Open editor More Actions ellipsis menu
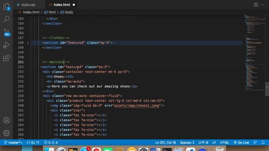Image resolution: width=269 pixels, height=151 pixels. pos(263,5)
